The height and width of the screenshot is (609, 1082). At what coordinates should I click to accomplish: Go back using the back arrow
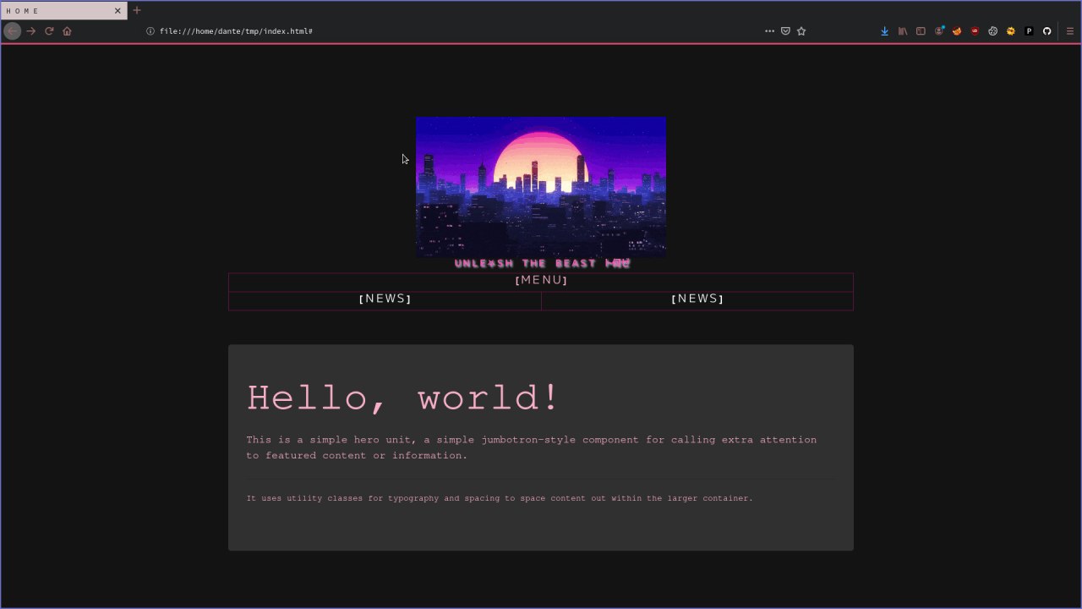[12, 31]
